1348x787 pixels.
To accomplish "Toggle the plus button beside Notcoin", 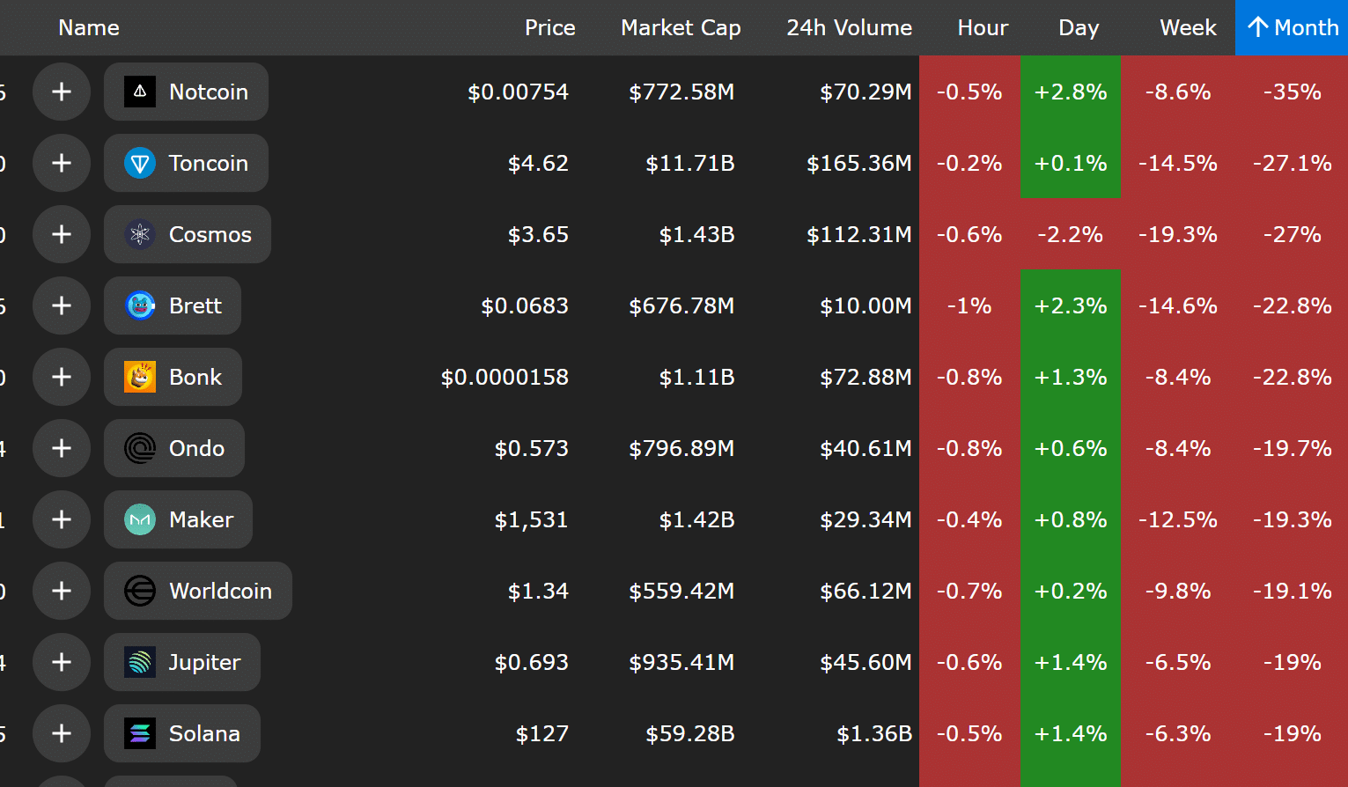I will coord(62,92).
